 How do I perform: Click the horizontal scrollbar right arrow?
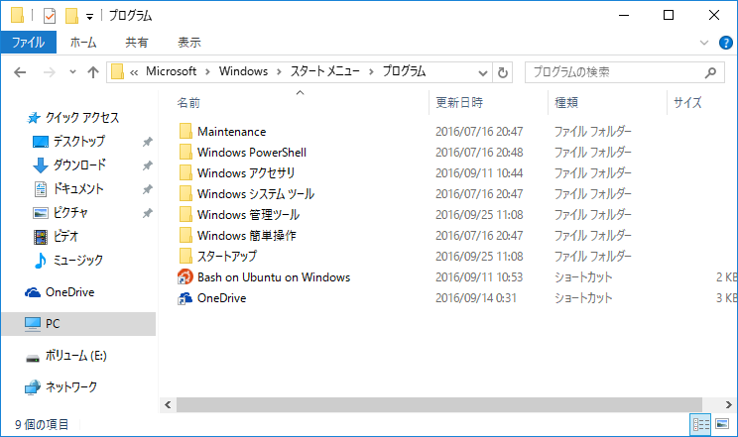(729, 404)
